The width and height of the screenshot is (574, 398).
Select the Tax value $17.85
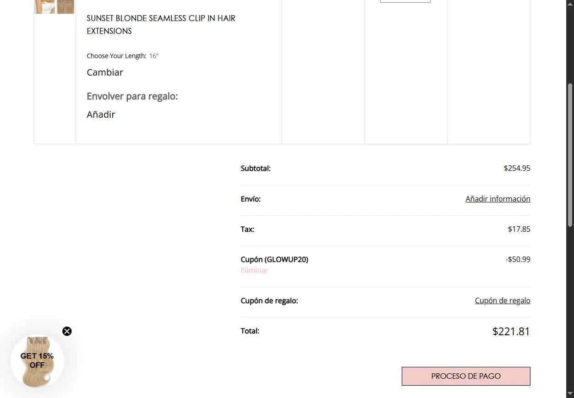[x=519, y=229]
